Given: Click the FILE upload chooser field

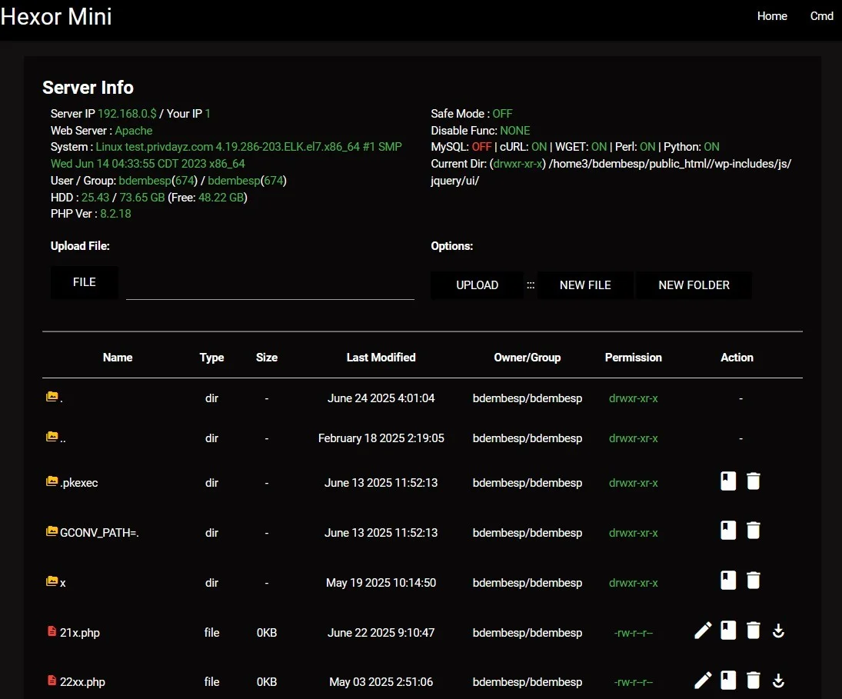Looking at the screenshot, I should click(x=84, y=282).
